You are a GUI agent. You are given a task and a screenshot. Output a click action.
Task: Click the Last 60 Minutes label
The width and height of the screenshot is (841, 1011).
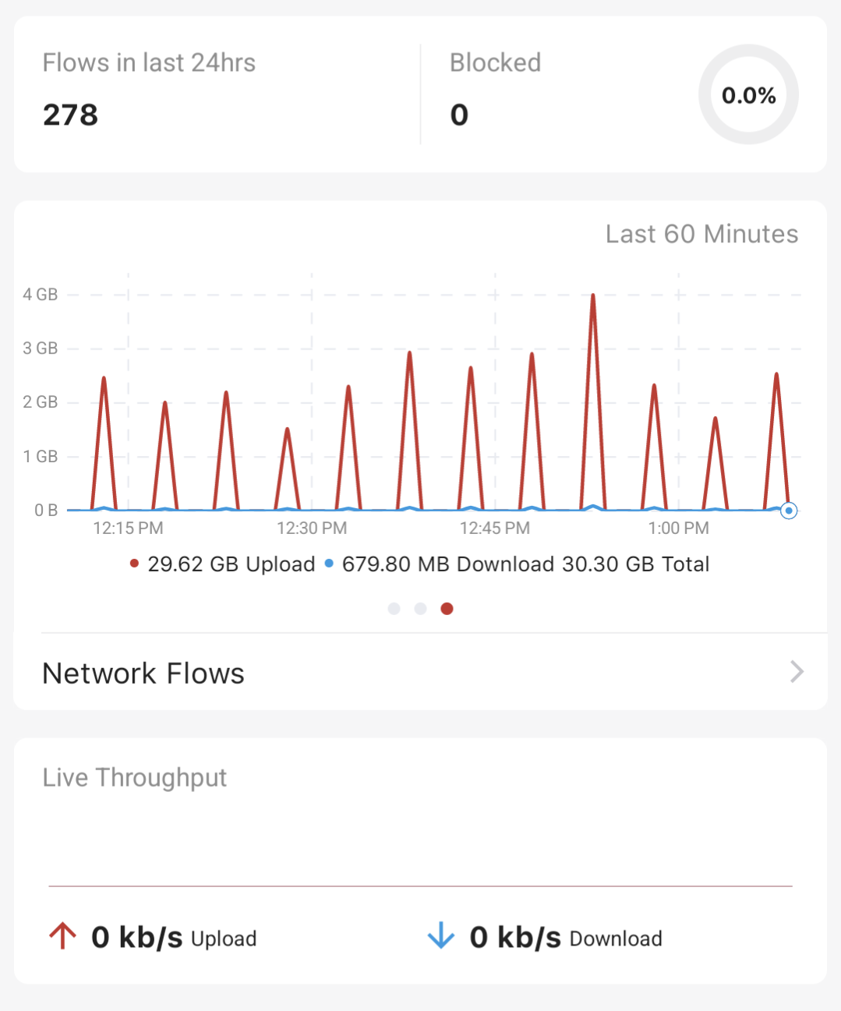coord(701,234)
